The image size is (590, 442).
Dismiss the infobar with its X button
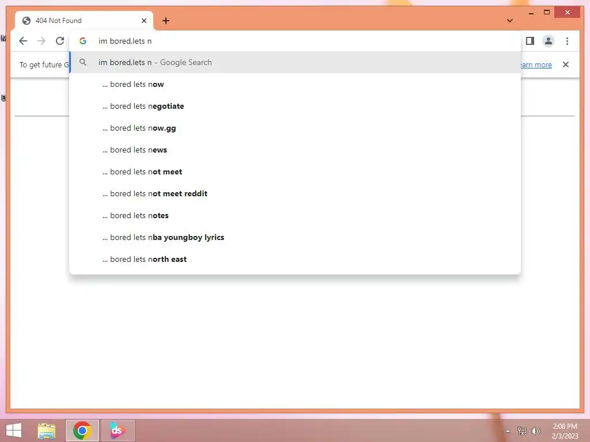point(566,64)
